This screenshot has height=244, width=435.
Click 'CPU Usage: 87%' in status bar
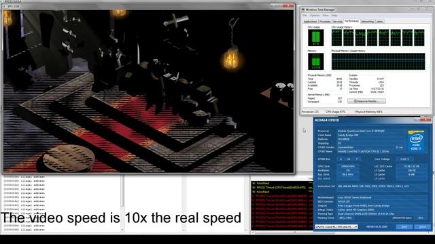[x=335, y=112]
